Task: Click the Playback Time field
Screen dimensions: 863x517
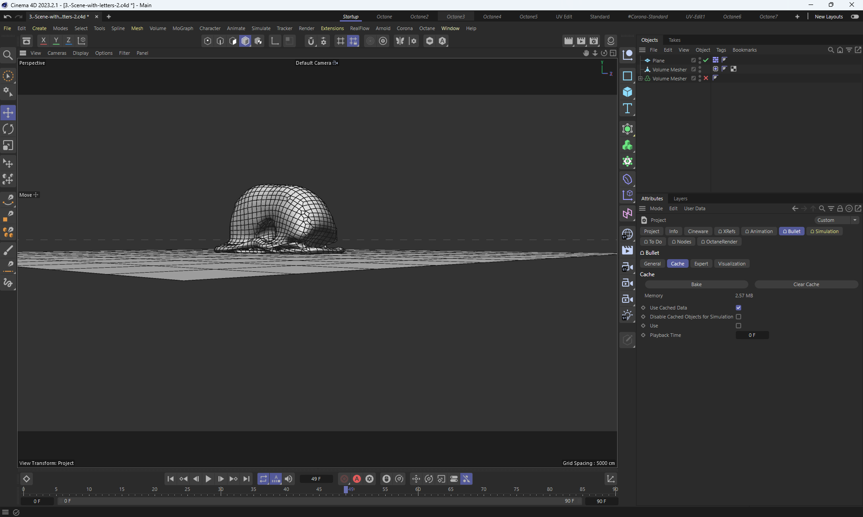Action: 752,335
